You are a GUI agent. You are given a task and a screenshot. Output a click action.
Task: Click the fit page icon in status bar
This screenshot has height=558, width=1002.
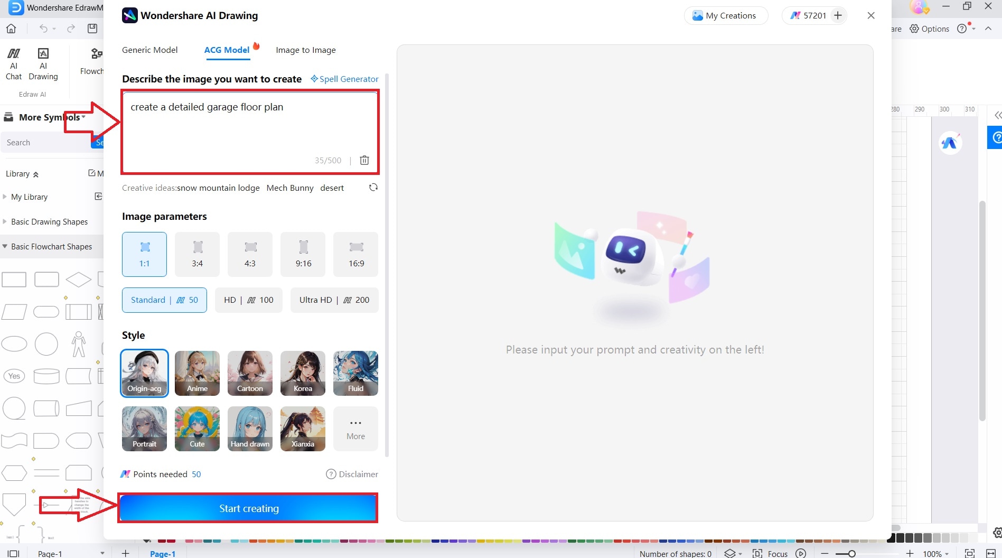click(970, 553)
